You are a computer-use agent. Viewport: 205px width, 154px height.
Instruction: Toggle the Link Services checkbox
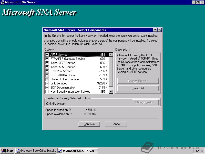(x=47, y=83)
